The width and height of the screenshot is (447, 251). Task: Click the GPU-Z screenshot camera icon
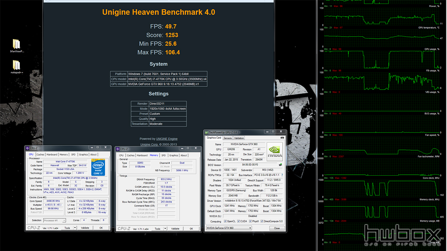point(282,138)
